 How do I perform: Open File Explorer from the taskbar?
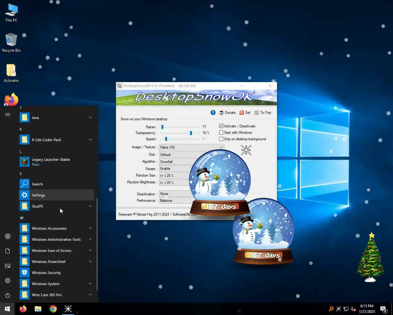tap(38, 309)
